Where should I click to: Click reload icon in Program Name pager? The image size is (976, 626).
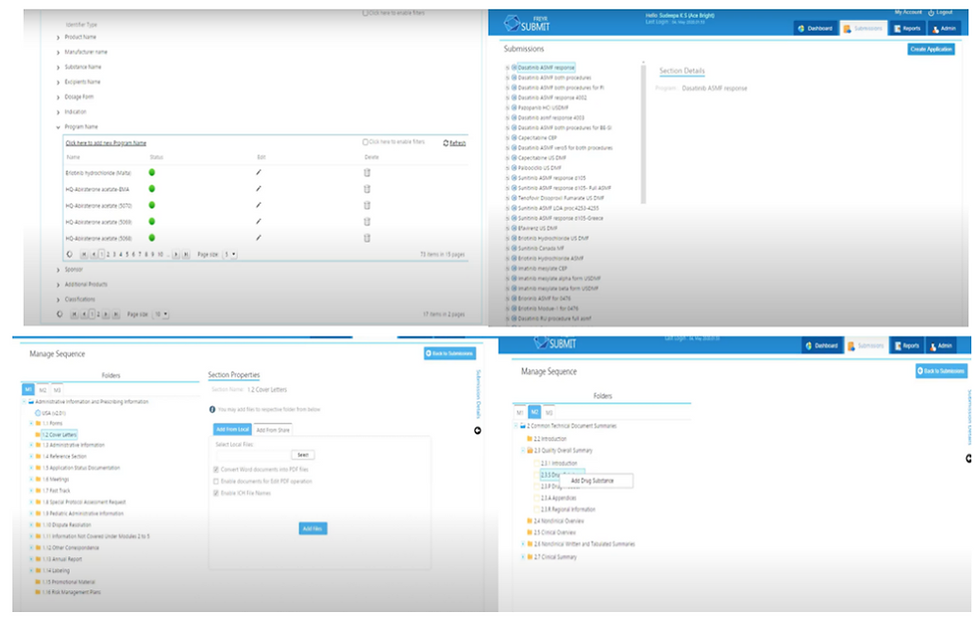point(70,254)
